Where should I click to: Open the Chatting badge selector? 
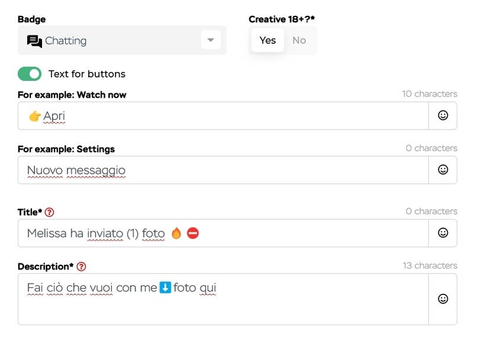(x=113, y=40)
